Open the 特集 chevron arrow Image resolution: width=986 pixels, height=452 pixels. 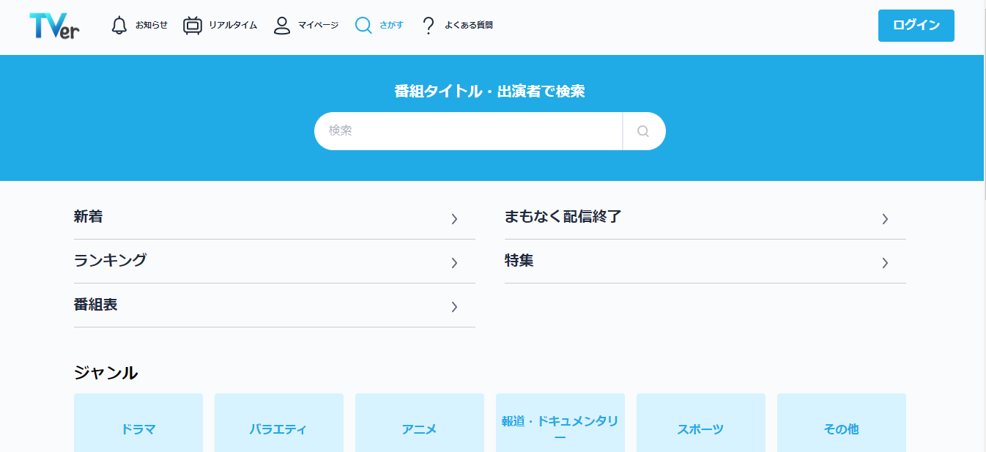click(x=885, y=262)
